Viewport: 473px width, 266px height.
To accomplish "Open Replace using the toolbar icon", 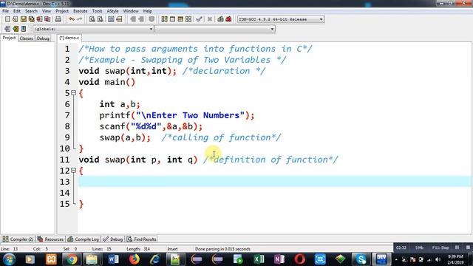I will [101, 19].
